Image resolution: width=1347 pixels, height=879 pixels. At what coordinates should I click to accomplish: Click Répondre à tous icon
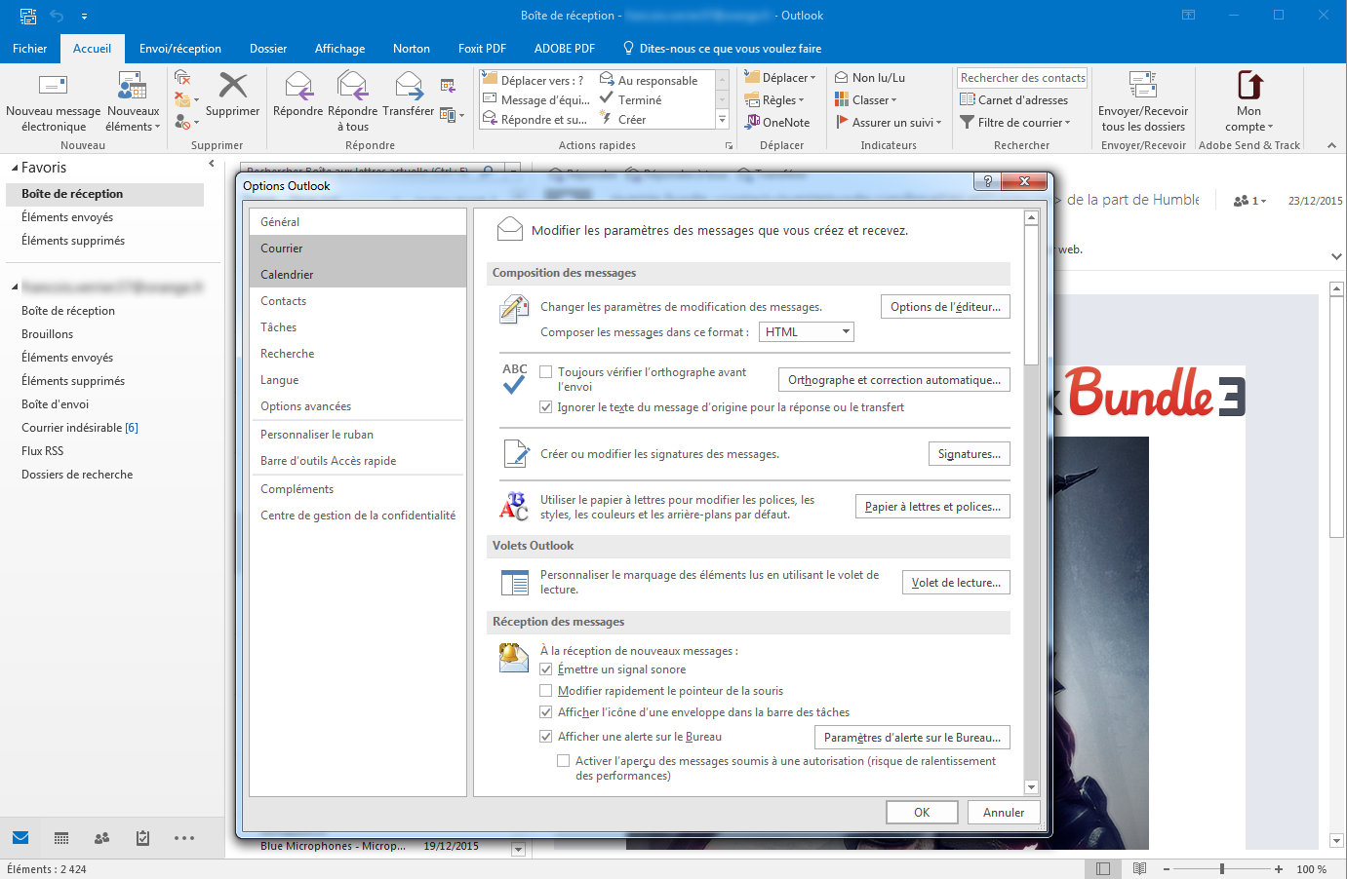352,86
